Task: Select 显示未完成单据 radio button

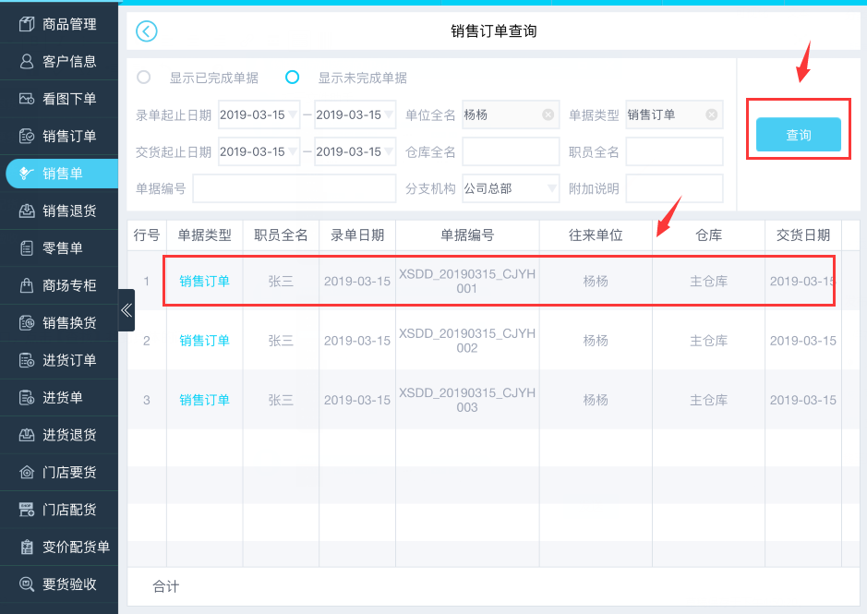Action: click(292, 78)
